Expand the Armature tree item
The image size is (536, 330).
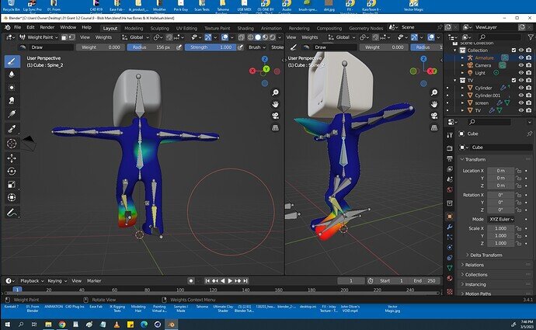[x=463, y=57]
